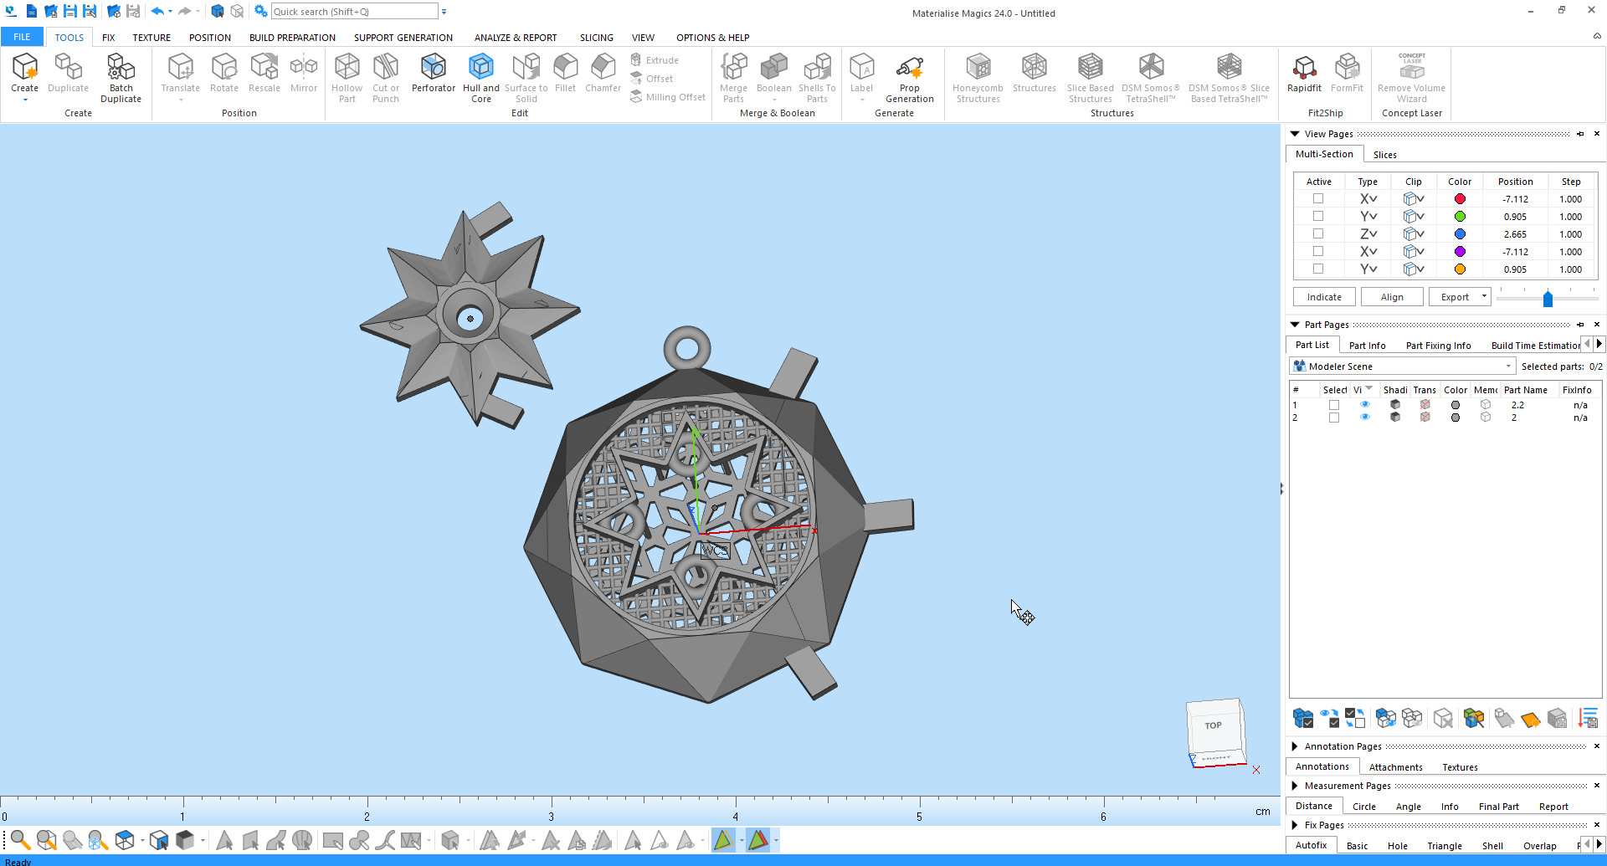Switch to the FIX ribbon tab
This screenshot has height=866, width=1607.
click(109, 38)
